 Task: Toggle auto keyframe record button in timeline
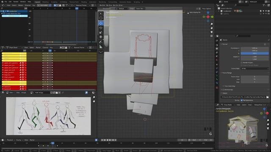click(96, 140)
